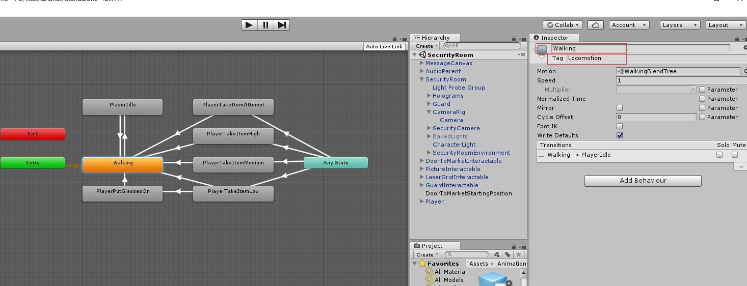Toggle the Mirror checkbox
This screenshot has width=747, height=286.
(620, 108)
